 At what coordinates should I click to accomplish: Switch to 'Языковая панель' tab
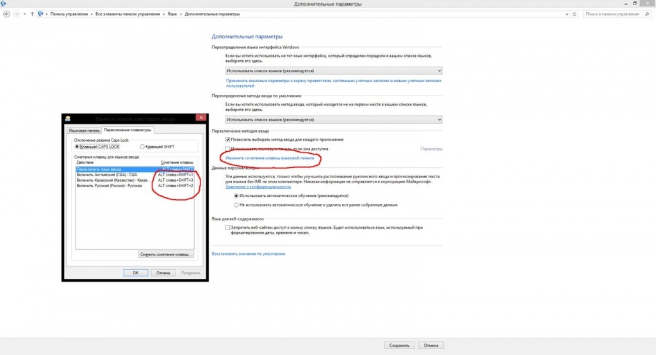(x=85, y=130)
